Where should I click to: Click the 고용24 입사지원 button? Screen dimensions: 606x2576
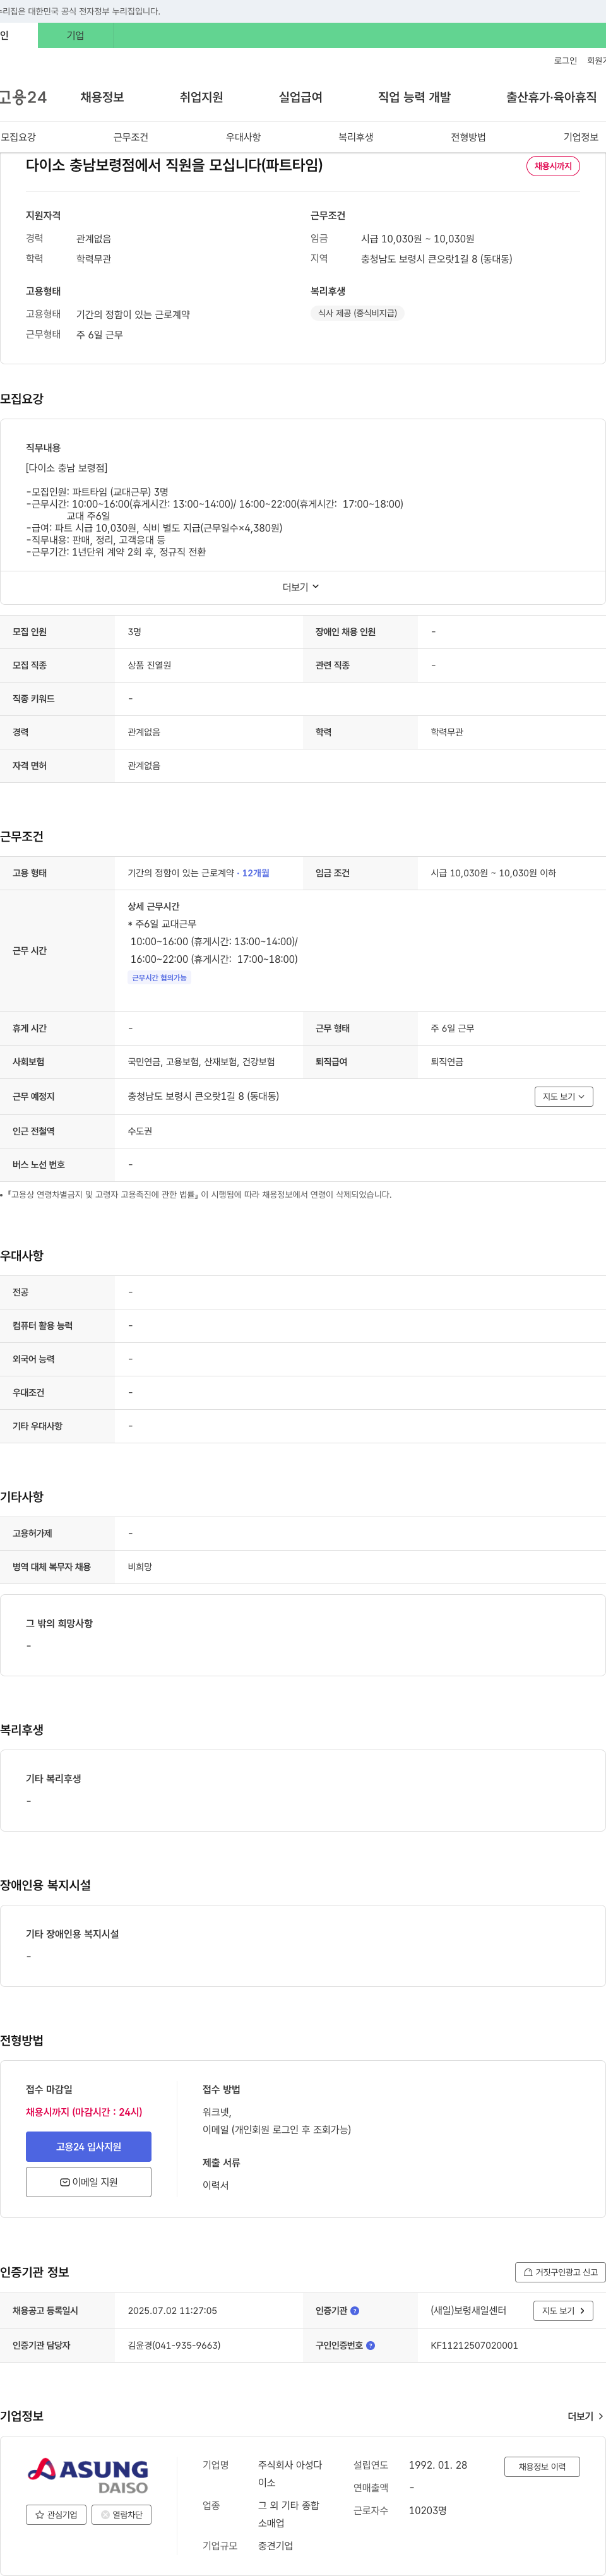click(x=89, y=2146)
